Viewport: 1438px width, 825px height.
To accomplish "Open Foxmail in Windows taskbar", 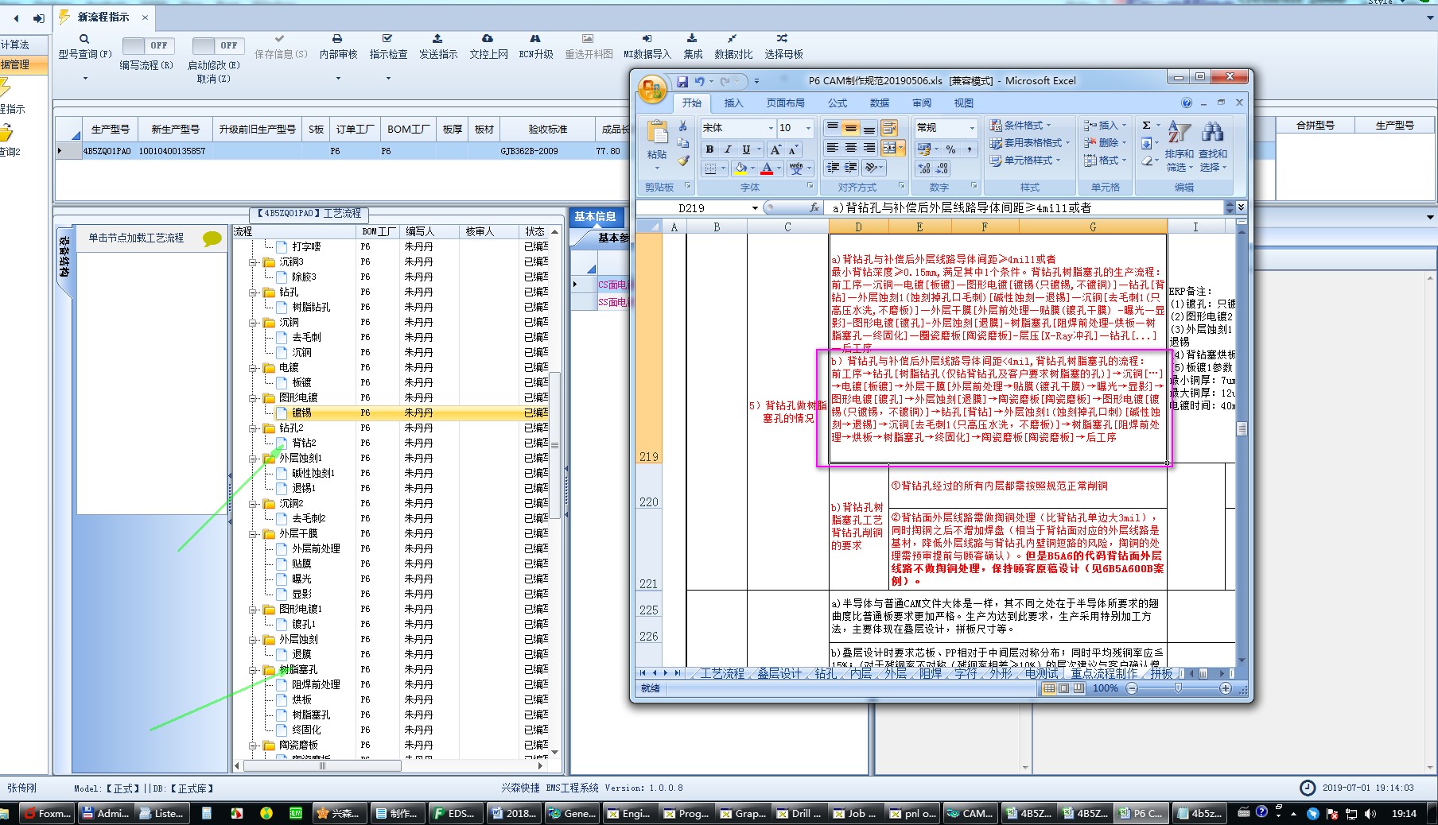I will tap(48, 813).
